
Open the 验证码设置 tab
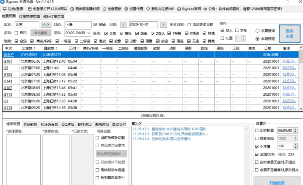click(49, 125)
